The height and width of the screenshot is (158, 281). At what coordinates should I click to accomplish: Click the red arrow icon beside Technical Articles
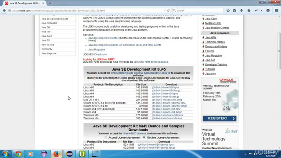click(x=203, y=42)
